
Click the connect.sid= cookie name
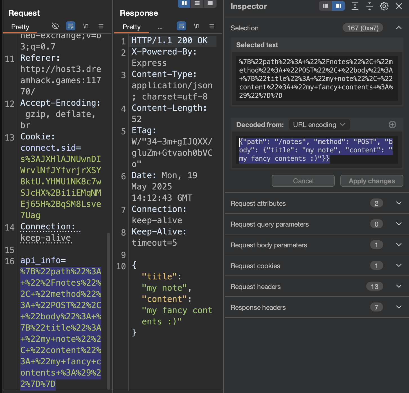point(51,148)
